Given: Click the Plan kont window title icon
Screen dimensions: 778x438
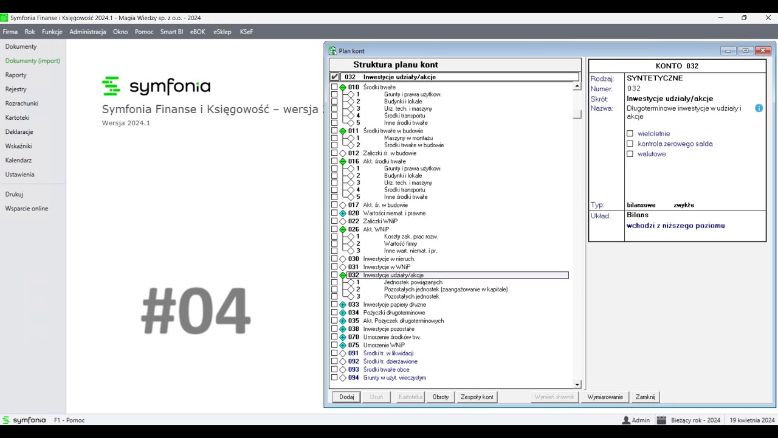Looking at the screenshot, I should tap(332, 51).
